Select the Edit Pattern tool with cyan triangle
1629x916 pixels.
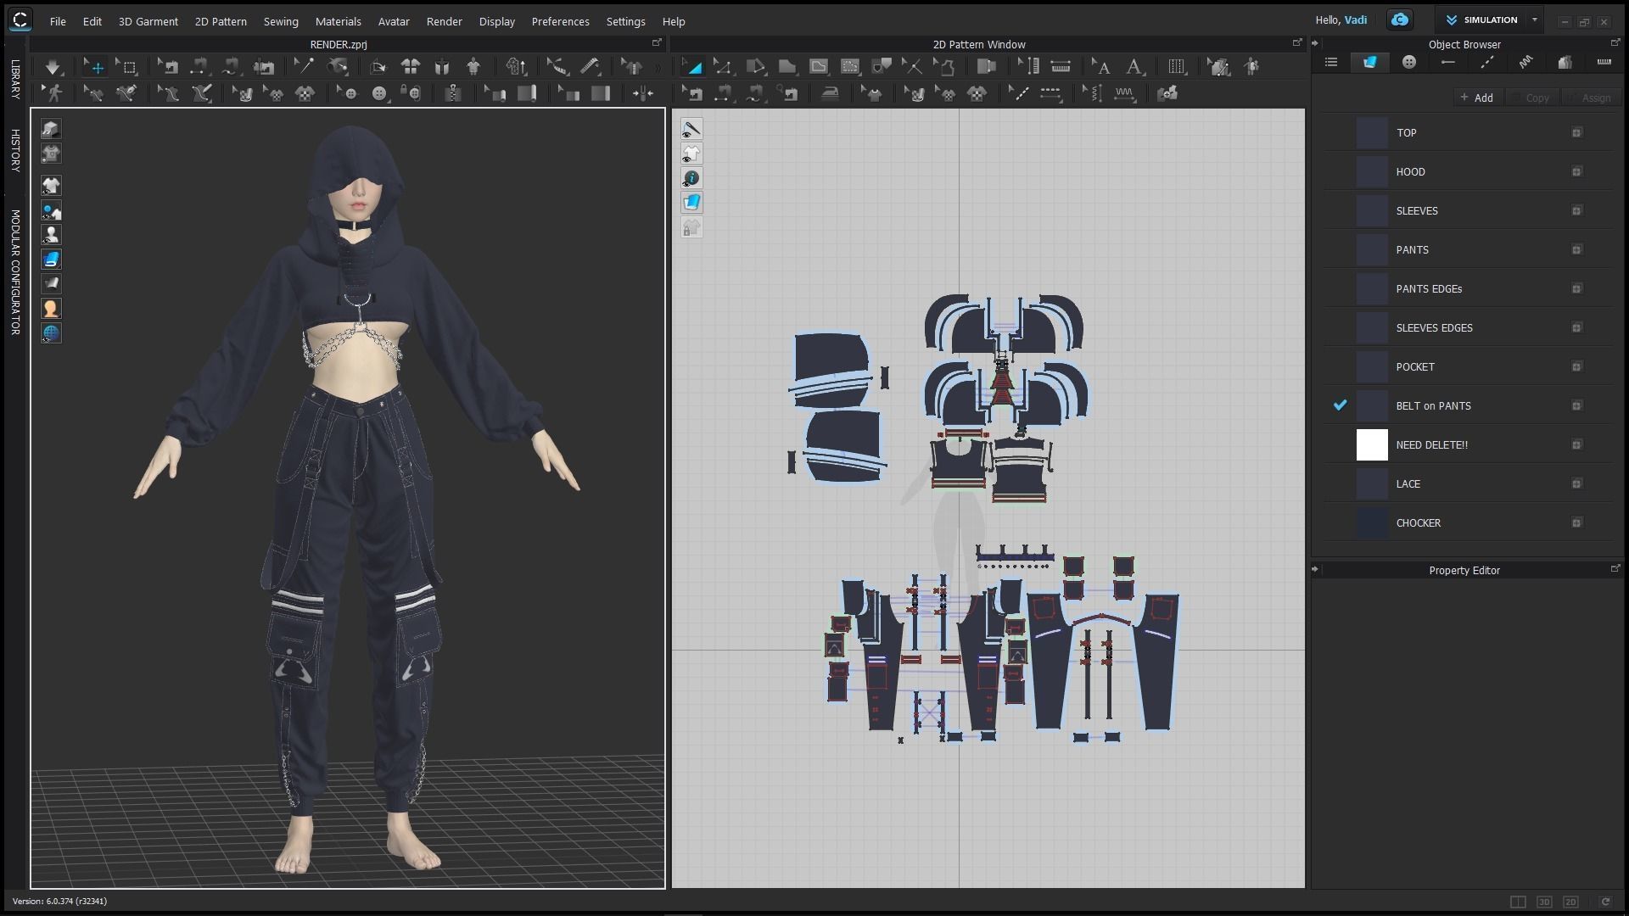[x=693, y=66]
